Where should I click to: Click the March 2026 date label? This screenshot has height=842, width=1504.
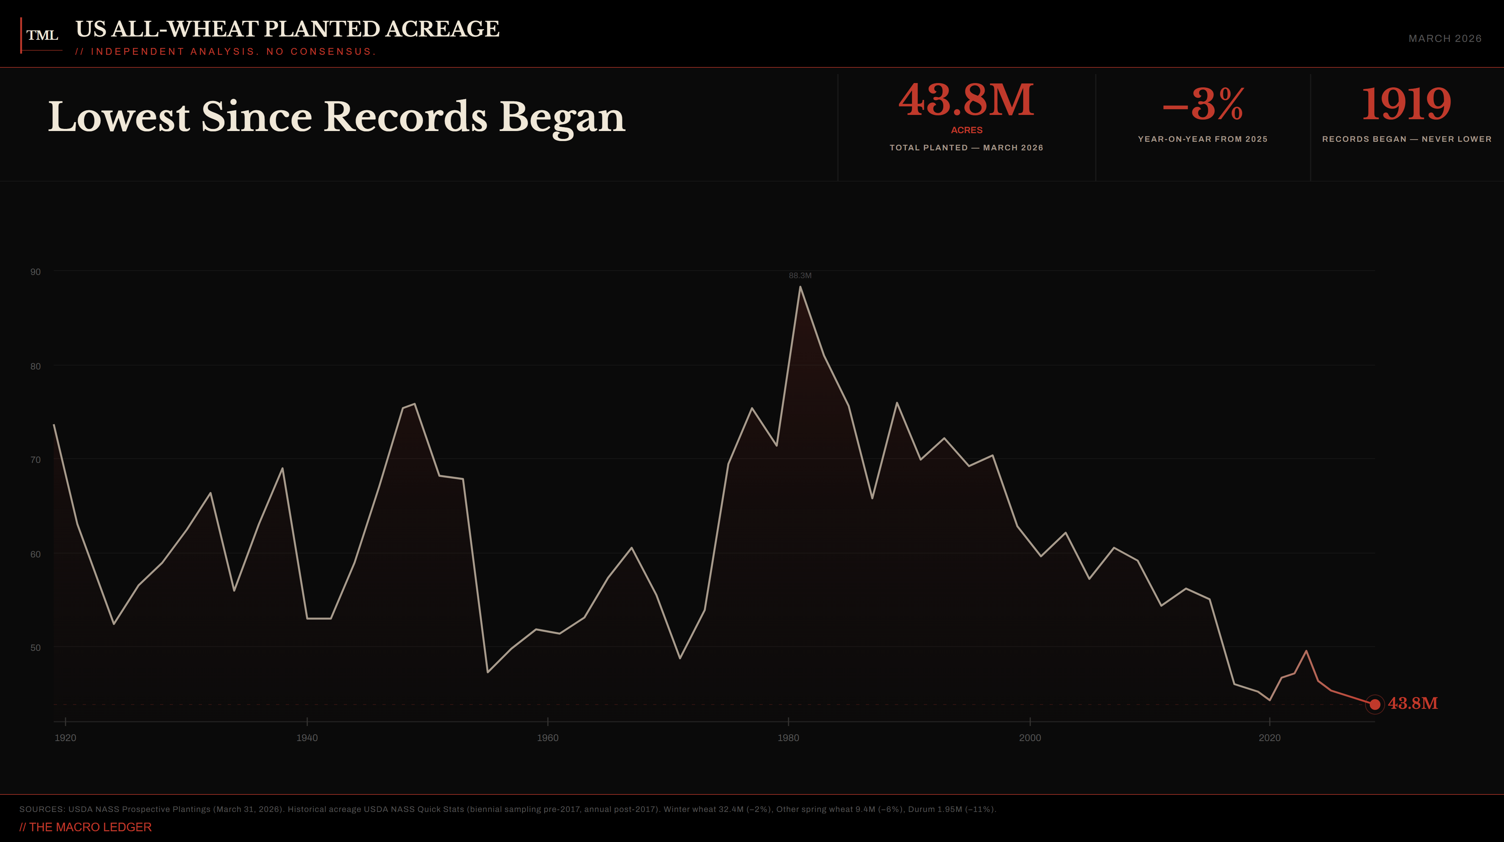point(1445,39)
